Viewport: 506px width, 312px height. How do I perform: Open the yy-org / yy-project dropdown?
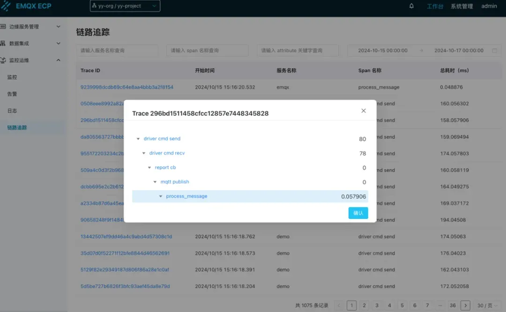(125, 6)
